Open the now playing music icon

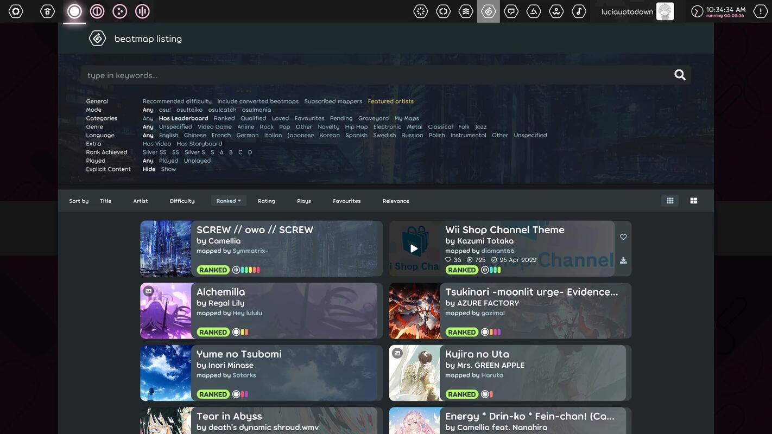pyautogui.click(x=579, y=11)
